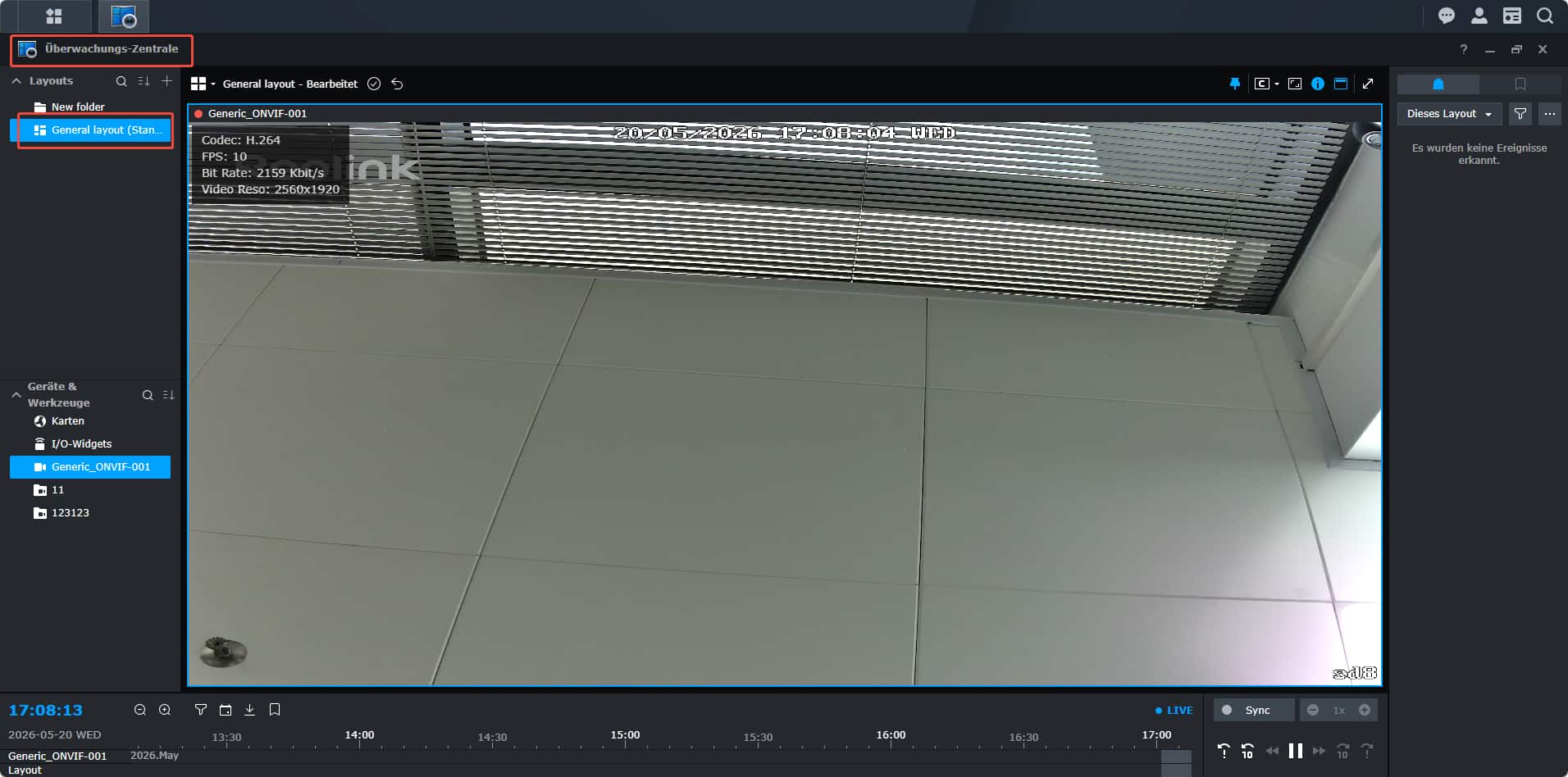The width and height of the screenshot is (1568, 777).
Task: Click the Überwachungs-Zentrale window title
Action: click(112, 49)
